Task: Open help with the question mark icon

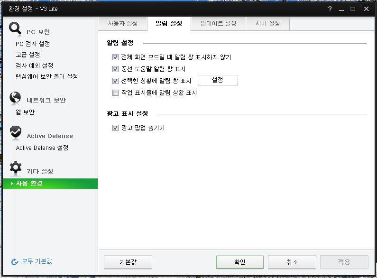Action: (x=330, y=9)
